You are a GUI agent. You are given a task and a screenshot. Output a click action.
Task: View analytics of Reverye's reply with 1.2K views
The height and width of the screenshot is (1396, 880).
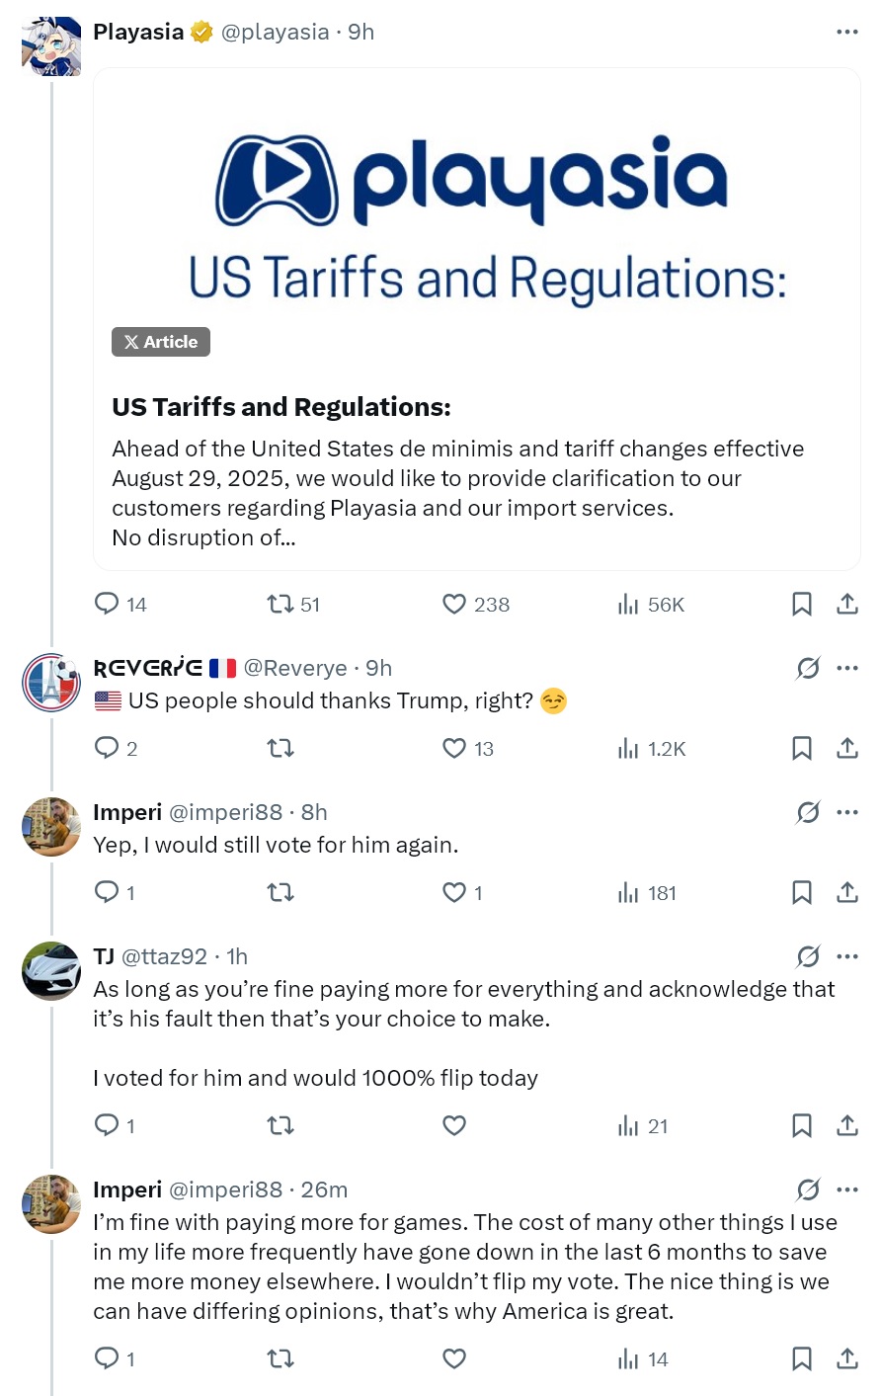tap(652, 749)
